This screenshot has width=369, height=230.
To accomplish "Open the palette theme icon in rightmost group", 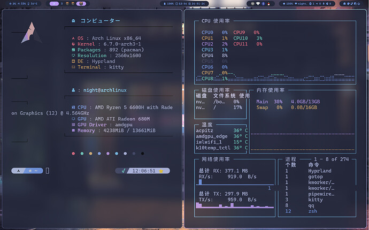I will click(x=348, y=4).
